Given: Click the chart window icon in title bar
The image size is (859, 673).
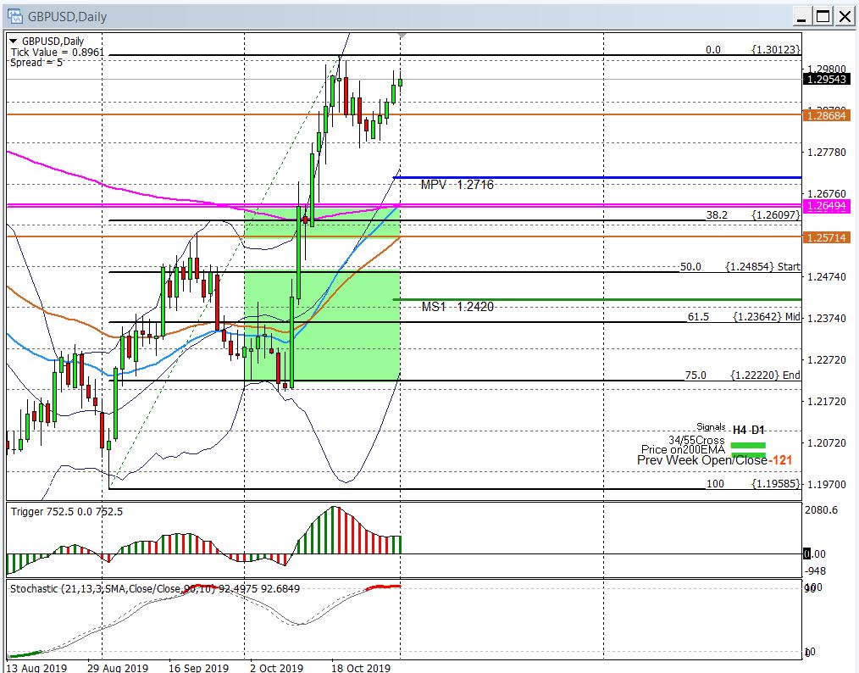Looking at the screenshot, I should coord(14,14).
